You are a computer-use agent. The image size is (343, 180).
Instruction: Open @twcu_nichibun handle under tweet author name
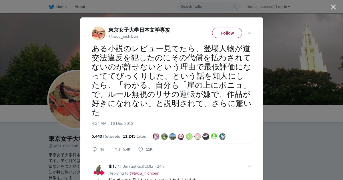click(123, 37)
